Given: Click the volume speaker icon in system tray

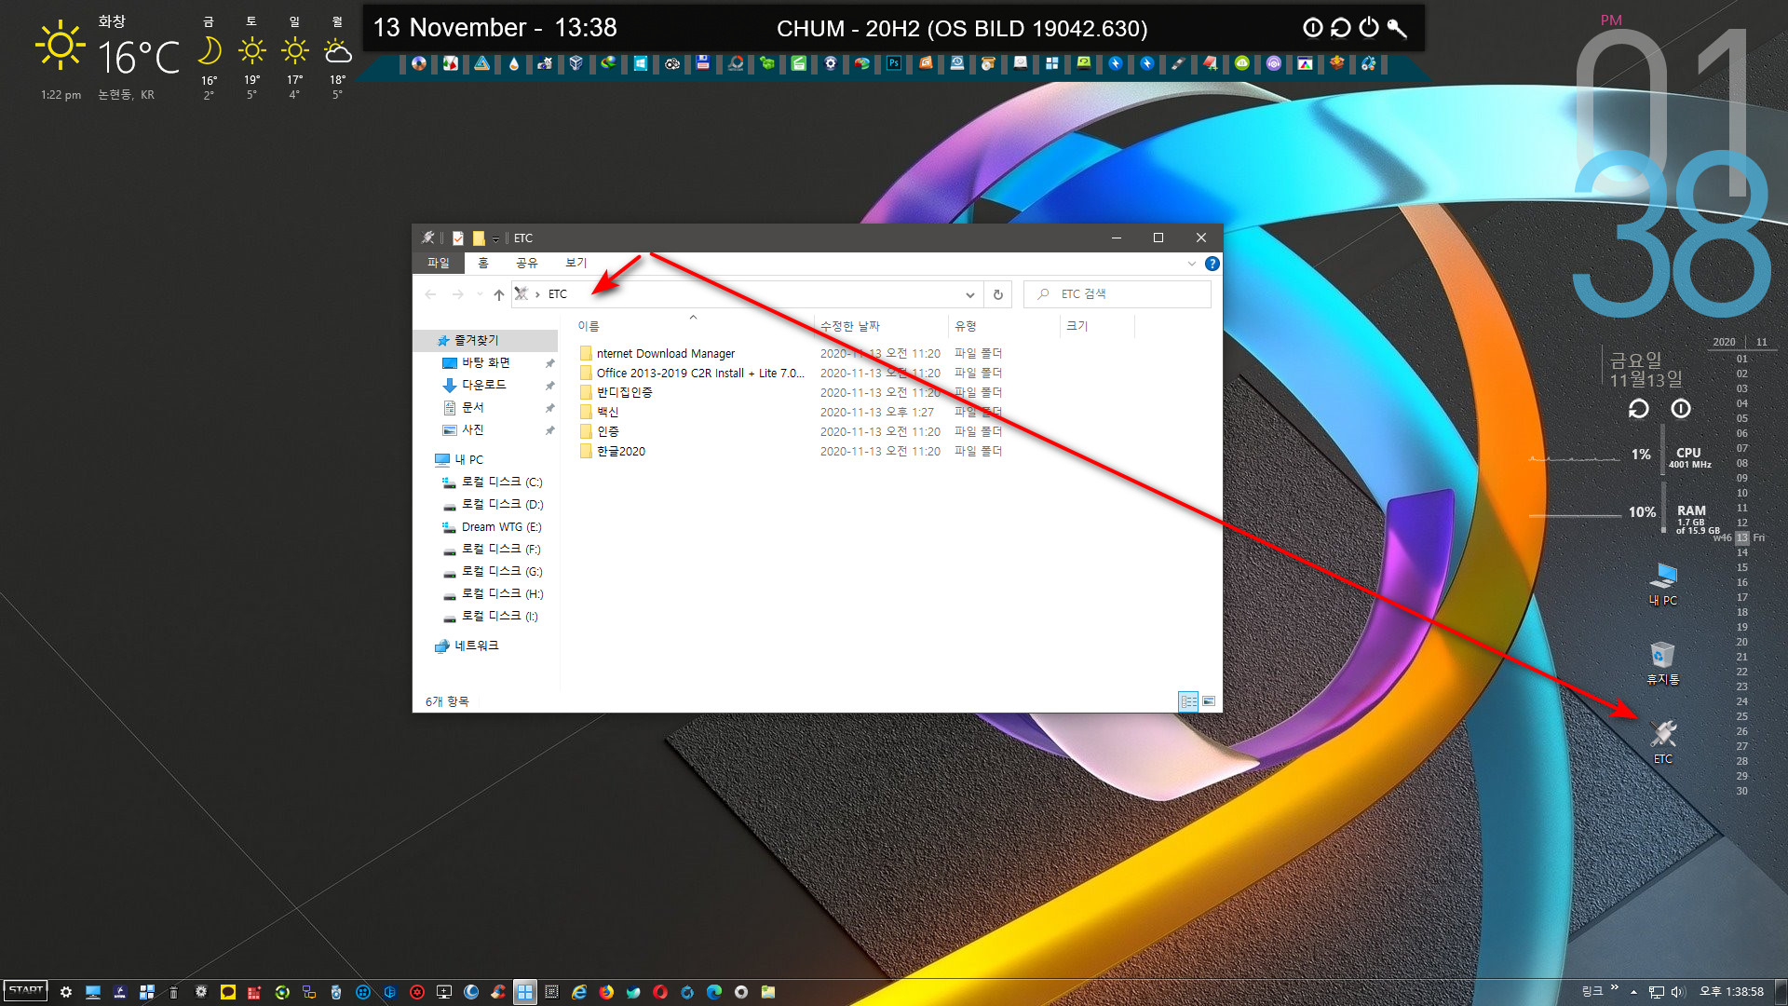Looking at the screenshot, I should pyautogui.click(x=1678, y=992).
